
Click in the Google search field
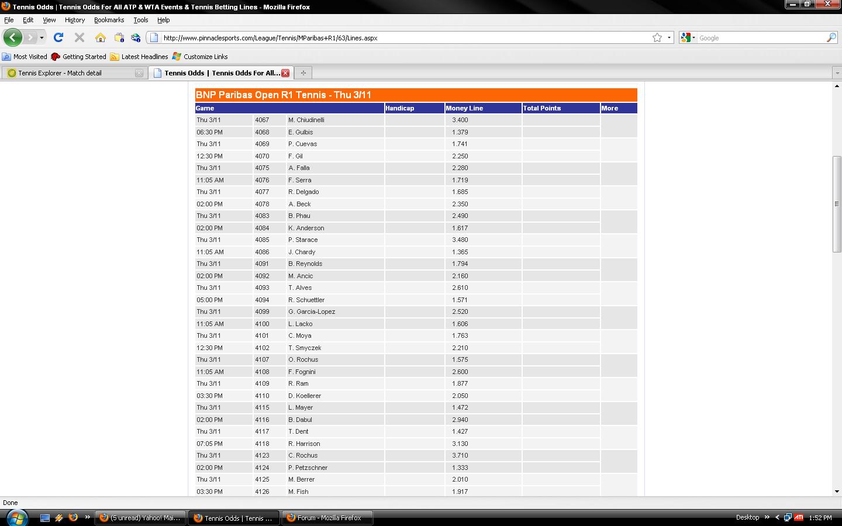(760, 37)
